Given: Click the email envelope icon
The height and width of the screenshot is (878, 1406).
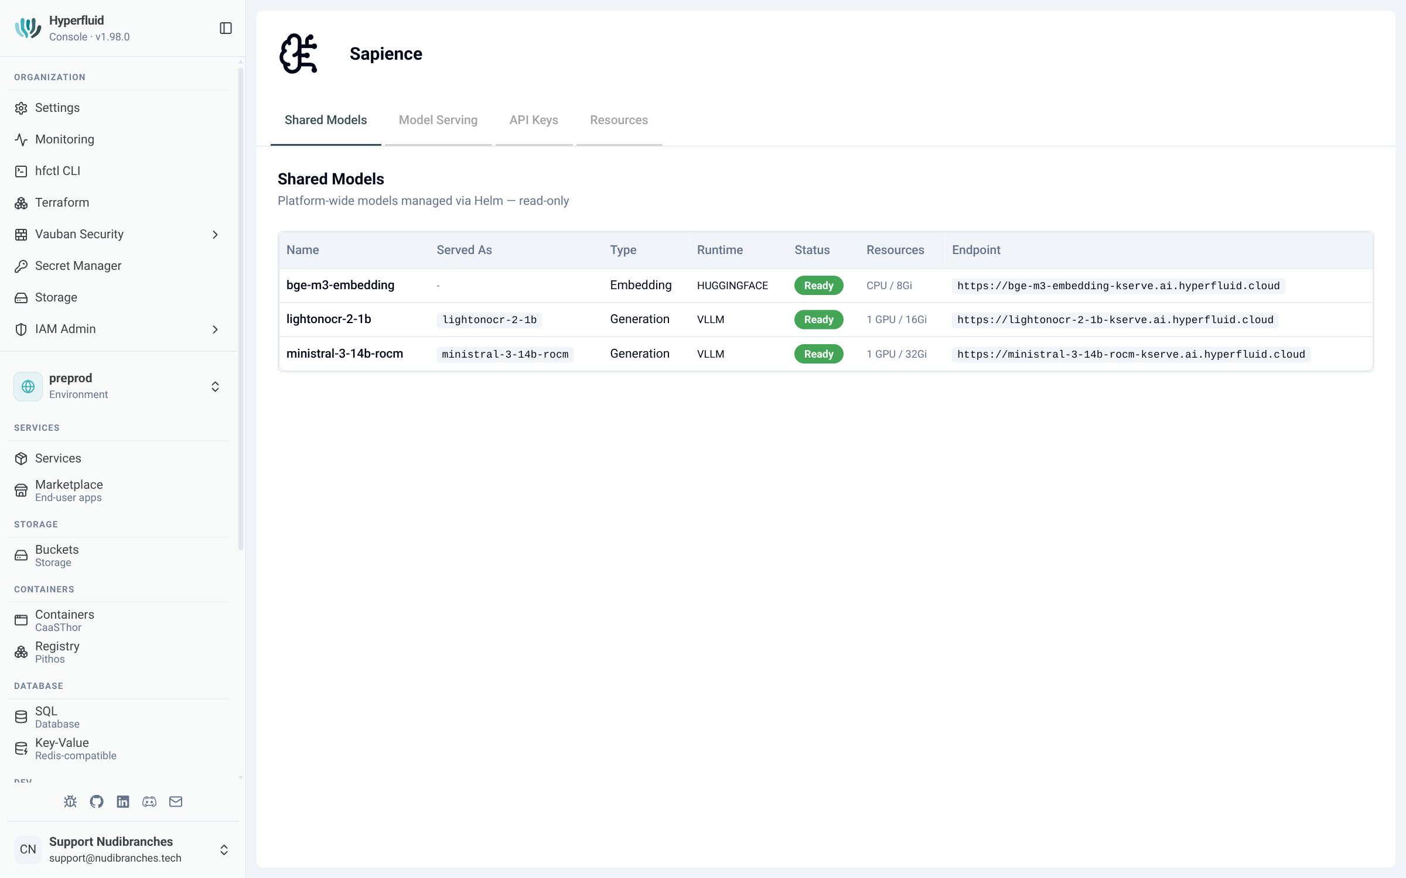Looking at the screenshot, I should tap(176, 801).
